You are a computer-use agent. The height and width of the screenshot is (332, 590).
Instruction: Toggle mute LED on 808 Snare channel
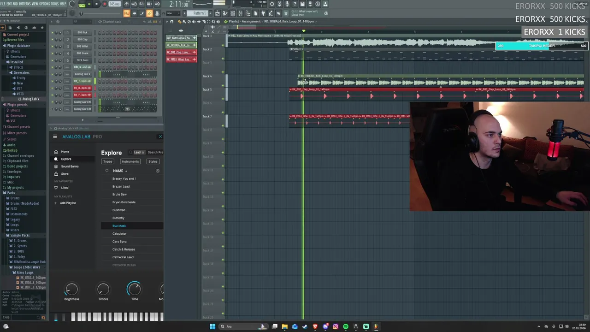tap(52, 53)
